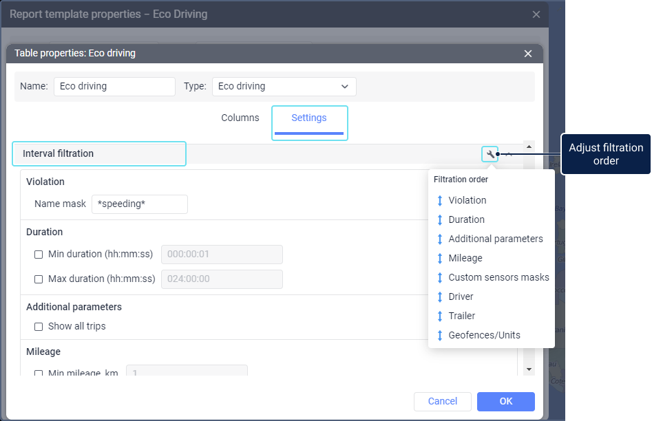
Task: Click the Name mask input field
Action: (x=139, y=204)
